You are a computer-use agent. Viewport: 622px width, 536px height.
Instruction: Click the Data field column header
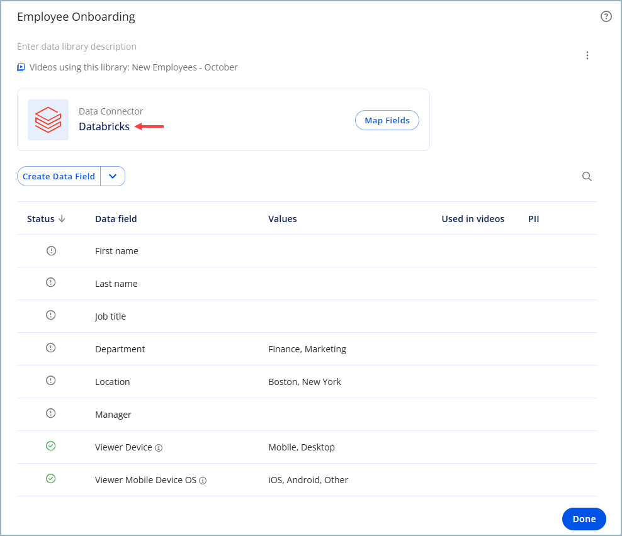pos(116,218)
